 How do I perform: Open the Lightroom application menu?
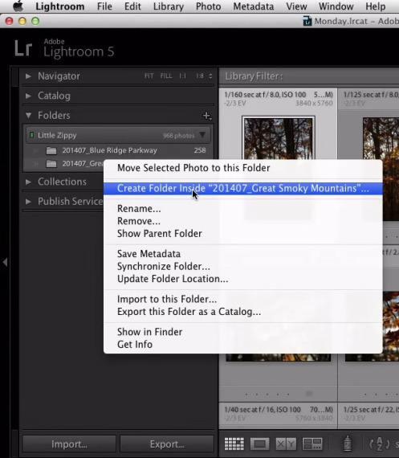point(60,6)
